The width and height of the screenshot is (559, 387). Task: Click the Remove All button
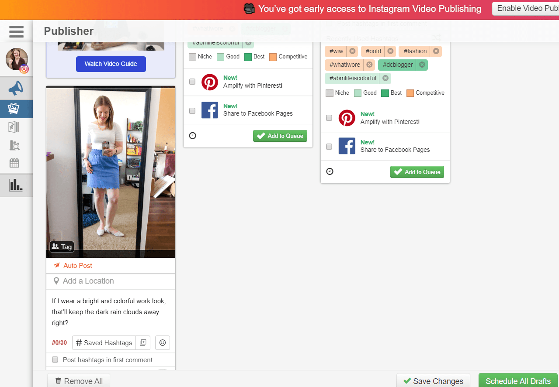click(x=79, y=381)
